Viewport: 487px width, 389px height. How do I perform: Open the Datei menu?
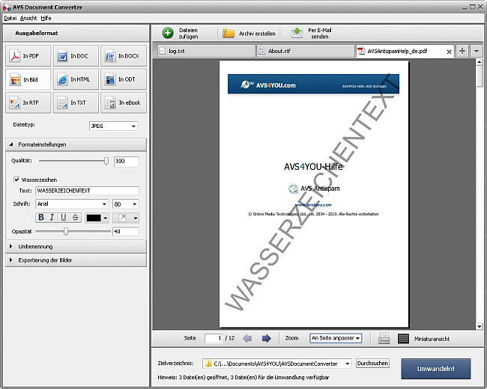click(10, 18)
